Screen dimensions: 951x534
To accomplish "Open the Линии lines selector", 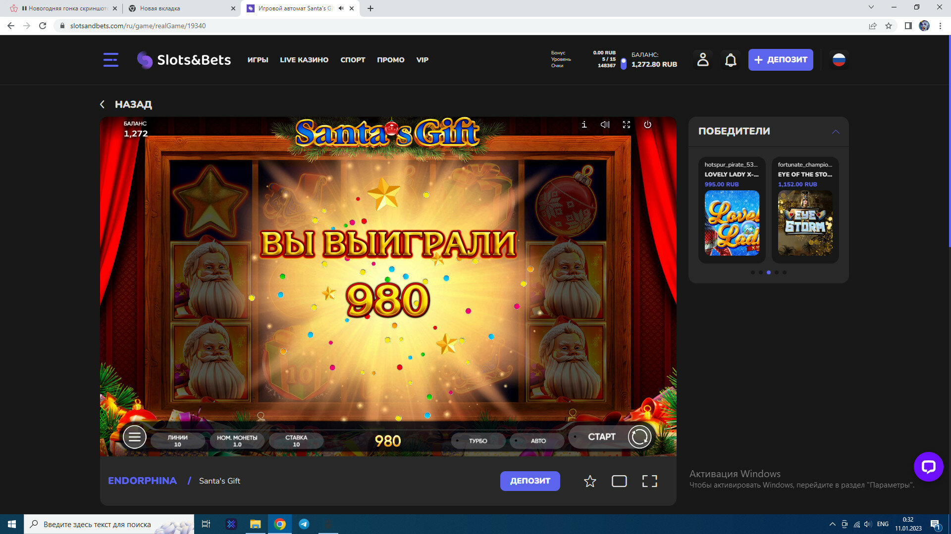I will tap(177, 441).
